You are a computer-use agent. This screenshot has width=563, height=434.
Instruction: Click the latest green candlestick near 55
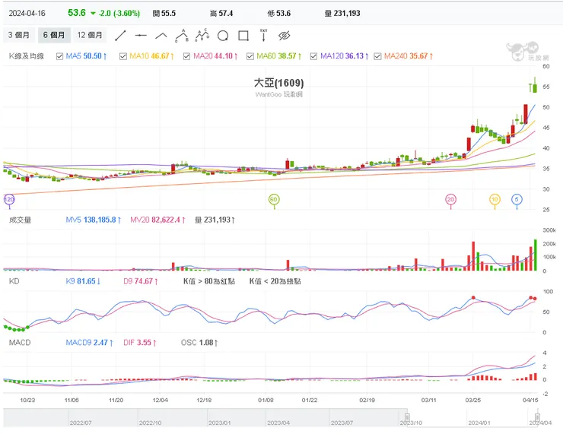click(535, 87)
